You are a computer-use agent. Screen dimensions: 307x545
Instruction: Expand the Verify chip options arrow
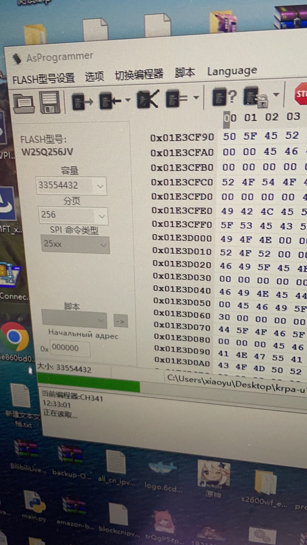[x=196, y=97]
